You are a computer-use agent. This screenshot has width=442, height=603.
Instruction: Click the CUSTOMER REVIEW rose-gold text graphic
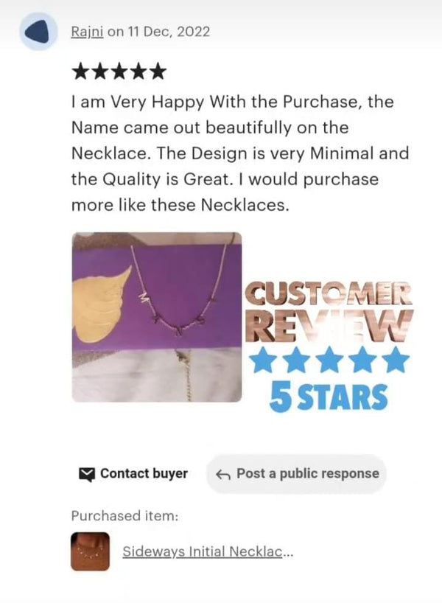(x=329, y=312)
